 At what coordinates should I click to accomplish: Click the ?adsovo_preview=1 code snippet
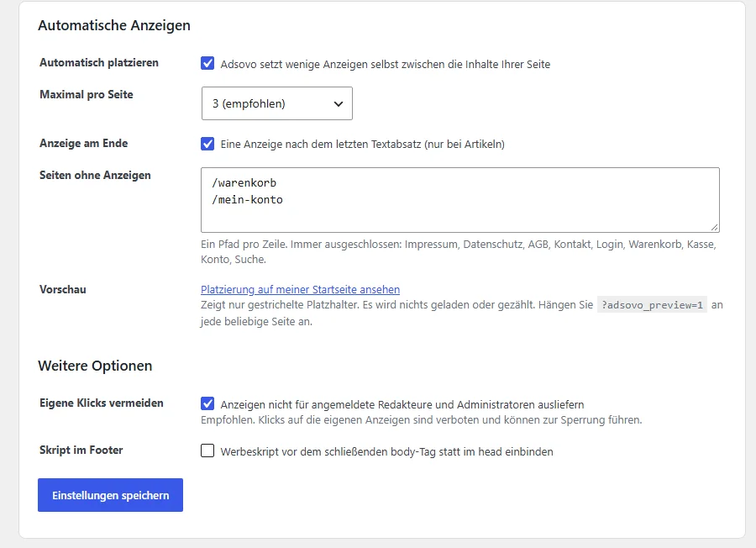pos(652,305)
